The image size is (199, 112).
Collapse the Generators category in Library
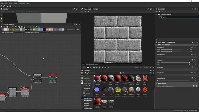(82, 88)
